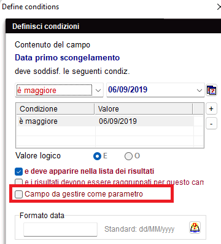Open the calendar date picker icon
The image size is (221, 244).
(x=211, y=90)
